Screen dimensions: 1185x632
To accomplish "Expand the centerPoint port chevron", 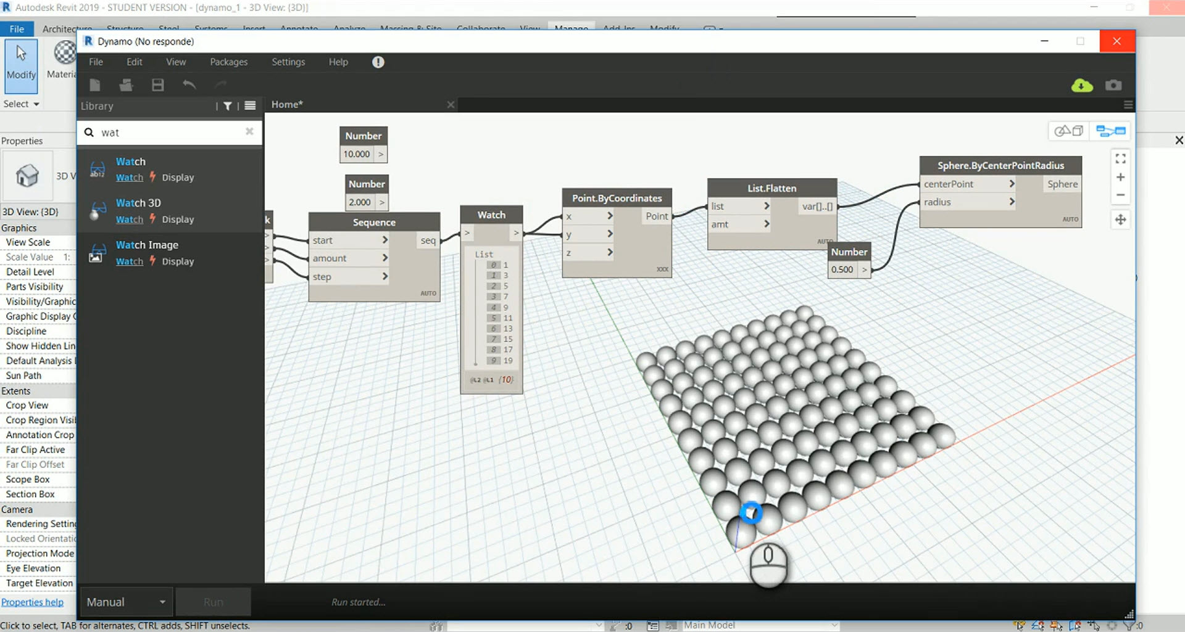I will [1012, 184].
